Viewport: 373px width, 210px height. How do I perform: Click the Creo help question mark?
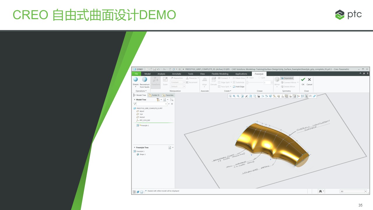(x=368, y=73)
